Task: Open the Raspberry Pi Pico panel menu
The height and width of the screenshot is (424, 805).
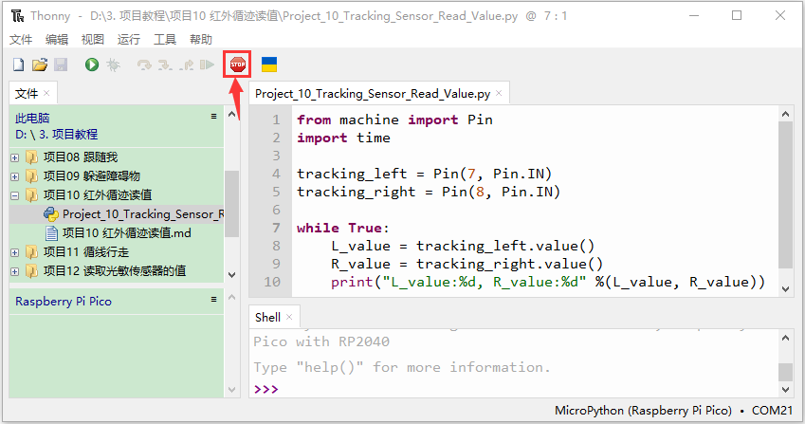Action: tap(213, 299)
